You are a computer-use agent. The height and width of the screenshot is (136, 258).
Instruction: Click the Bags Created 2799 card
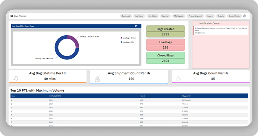(165, 31)
